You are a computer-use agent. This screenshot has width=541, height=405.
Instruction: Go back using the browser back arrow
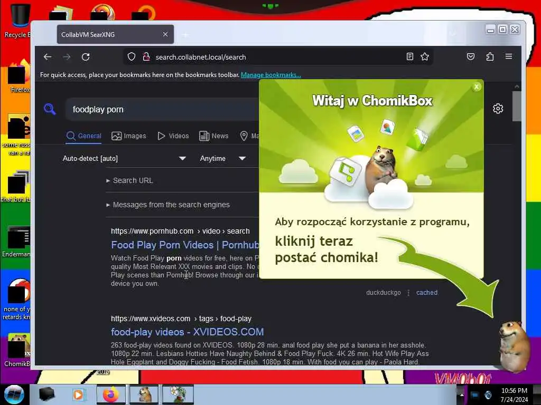(x=48, y=57)
